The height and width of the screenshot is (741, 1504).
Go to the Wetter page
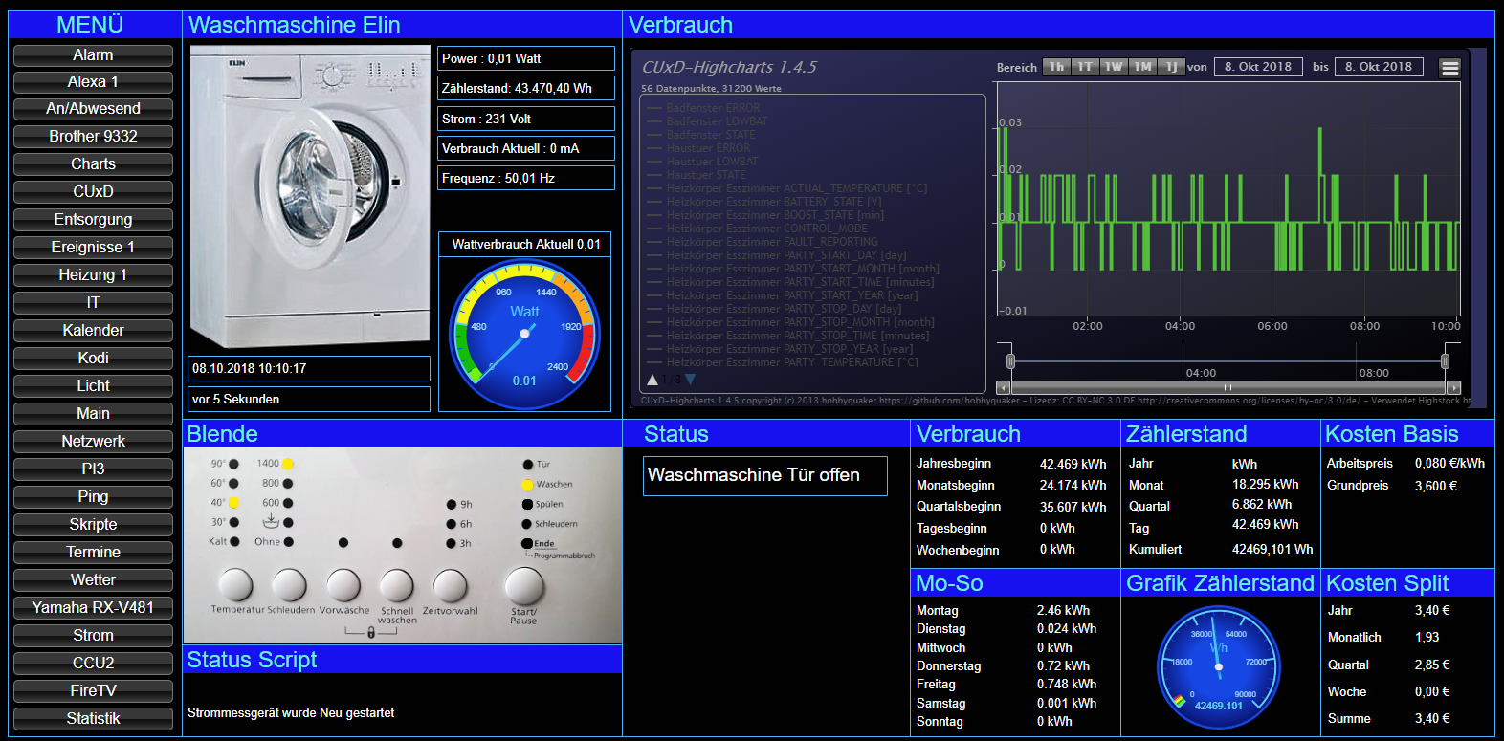pos(93,580)
